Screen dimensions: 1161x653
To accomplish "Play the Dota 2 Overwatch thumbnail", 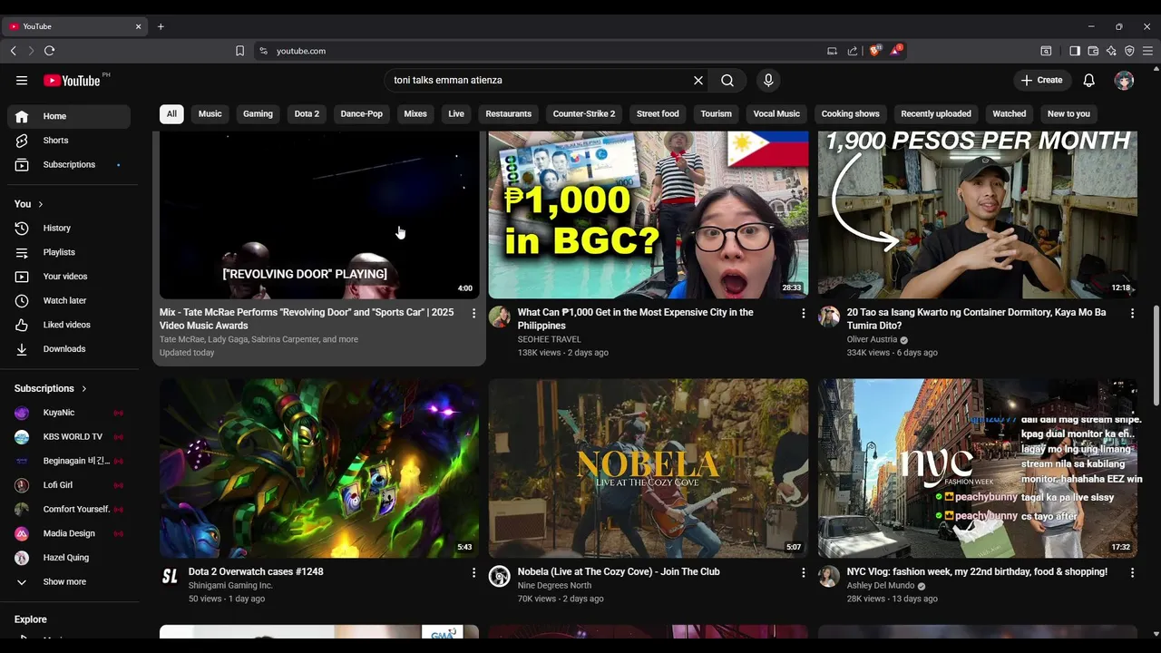I will tap(319, 468).
